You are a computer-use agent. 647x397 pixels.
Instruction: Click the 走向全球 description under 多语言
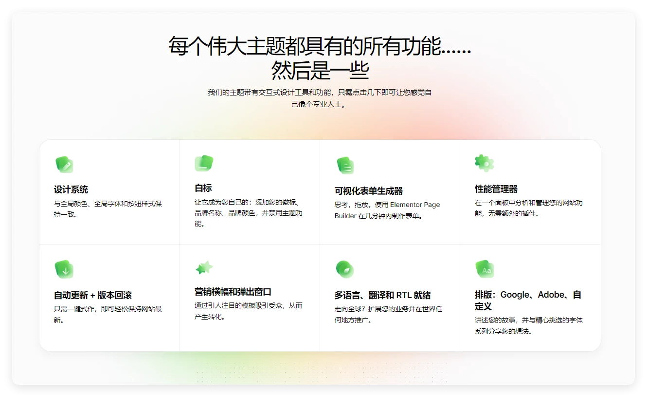(x=388, y=315)
